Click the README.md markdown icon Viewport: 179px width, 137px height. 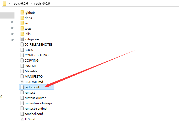(22, 82)
